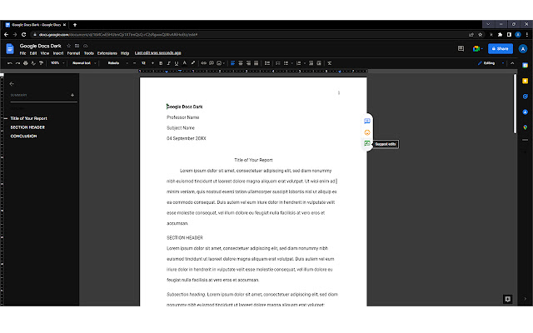Viewport: 533px width, 333px height.
Task: Open the Tools menu
Action: 89,53
